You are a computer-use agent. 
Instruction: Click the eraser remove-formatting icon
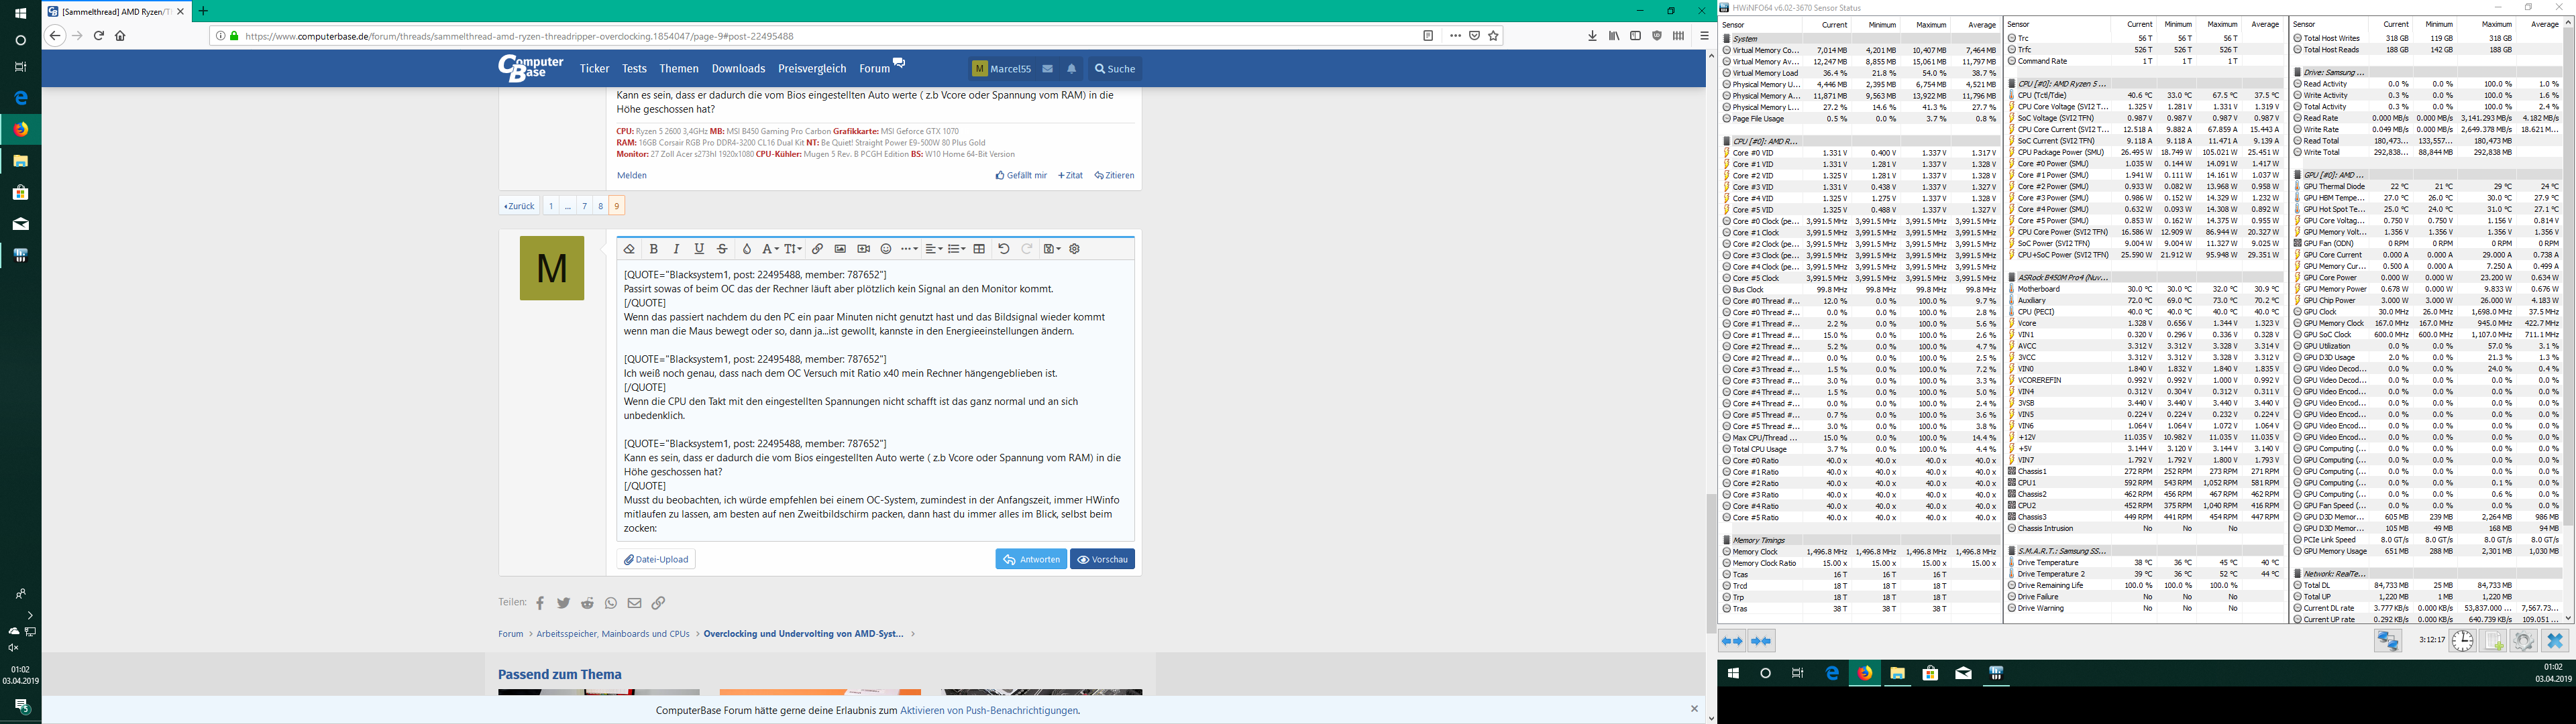click(629, 249)
